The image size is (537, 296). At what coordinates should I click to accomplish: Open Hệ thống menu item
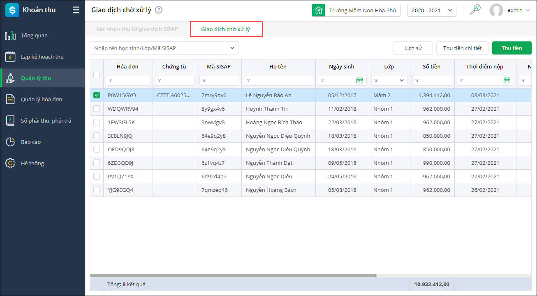[42, 163]
